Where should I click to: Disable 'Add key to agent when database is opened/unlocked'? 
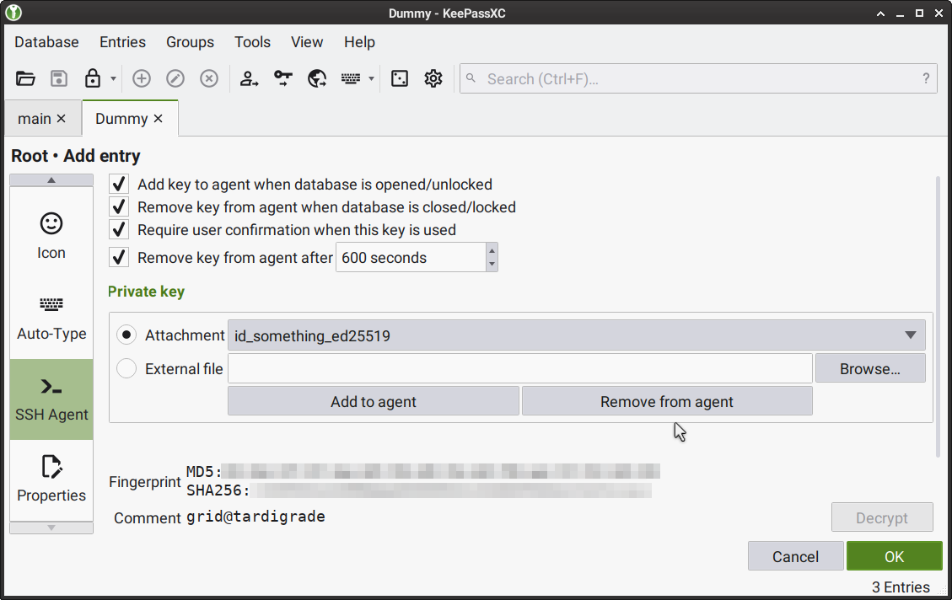click(x=118, y=184)
